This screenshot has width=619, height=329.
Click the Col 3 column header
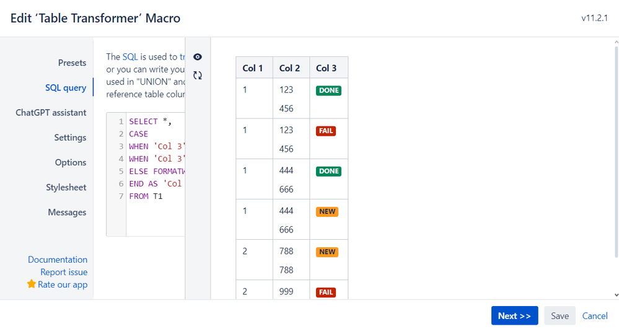coord(327,68)
